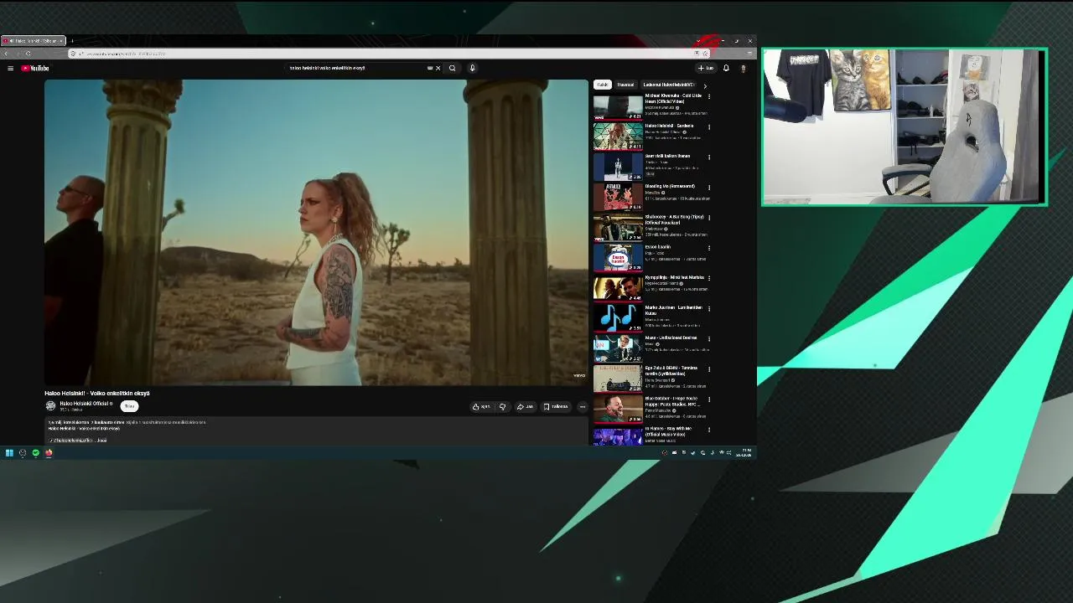Open the YouTube hamburger guide menu
This screenshot has width=1073, height=603.
pos(10,68)
